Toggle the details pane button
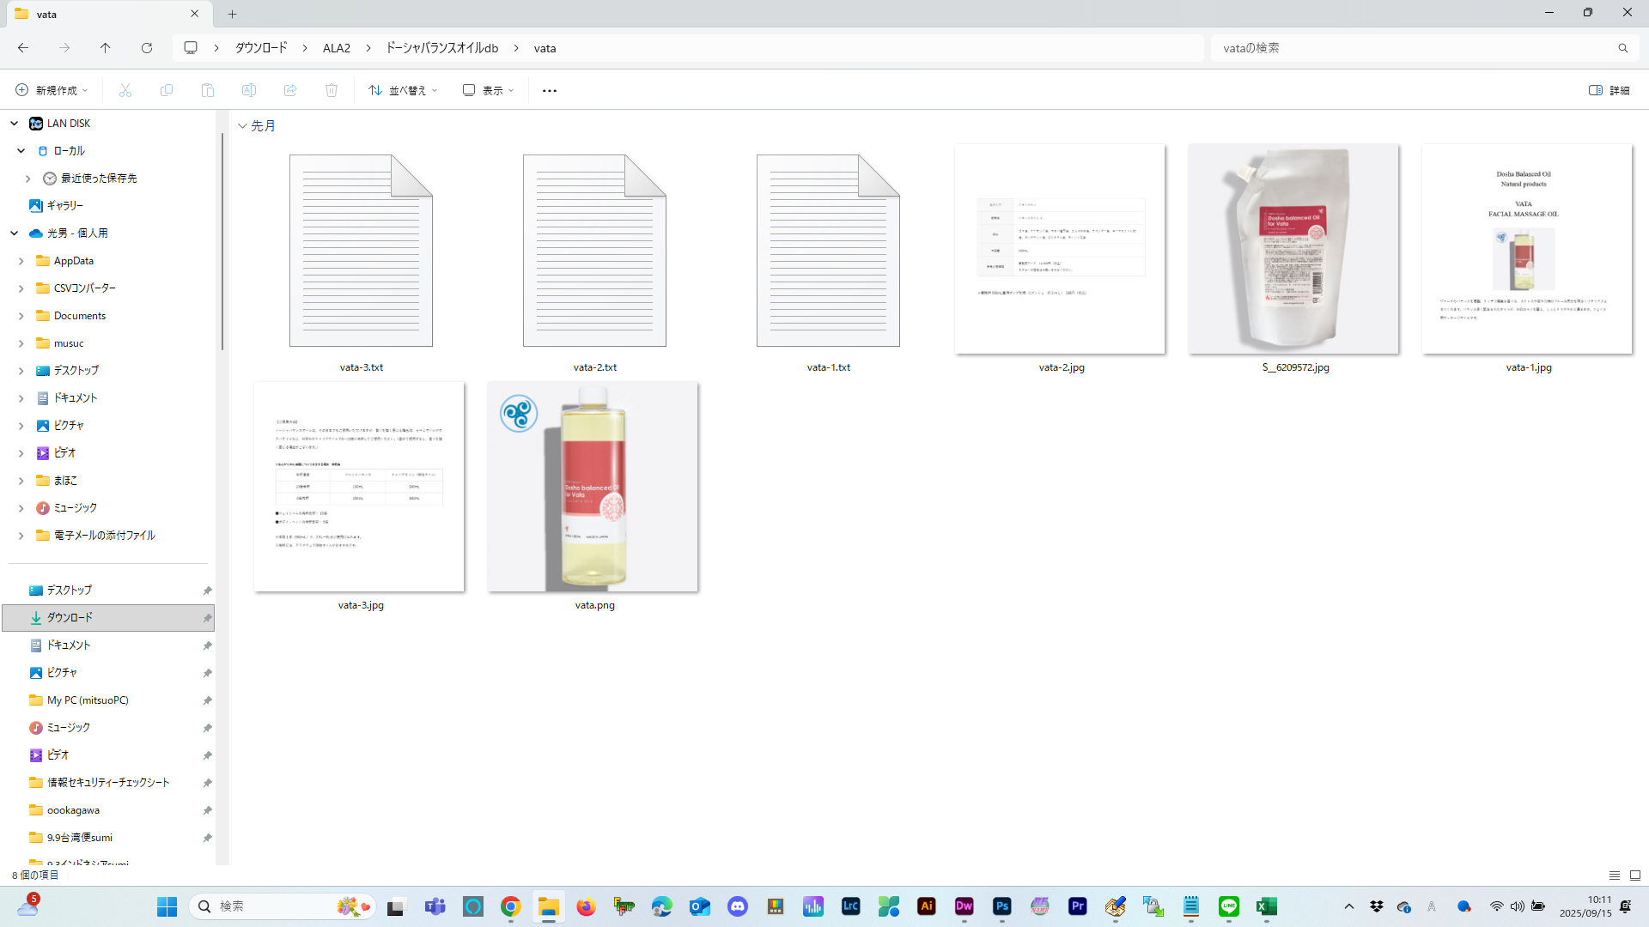Viewport: 1649px width, 927px height. point(1609,90)
